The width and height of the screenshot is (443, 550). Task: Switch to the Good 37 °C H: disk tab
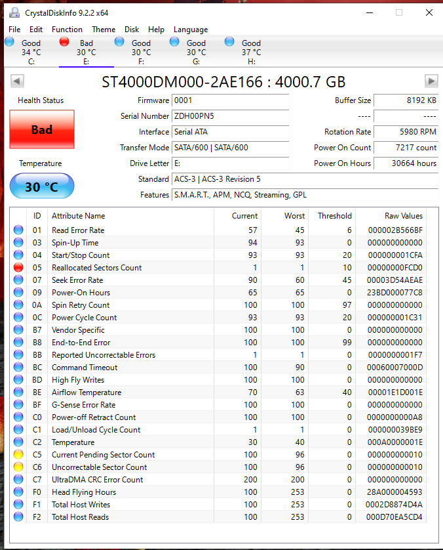click(251, 52)
